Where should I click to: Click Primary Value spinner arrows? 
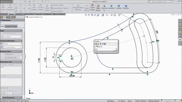pyautogui.click(x=21, y=58)
